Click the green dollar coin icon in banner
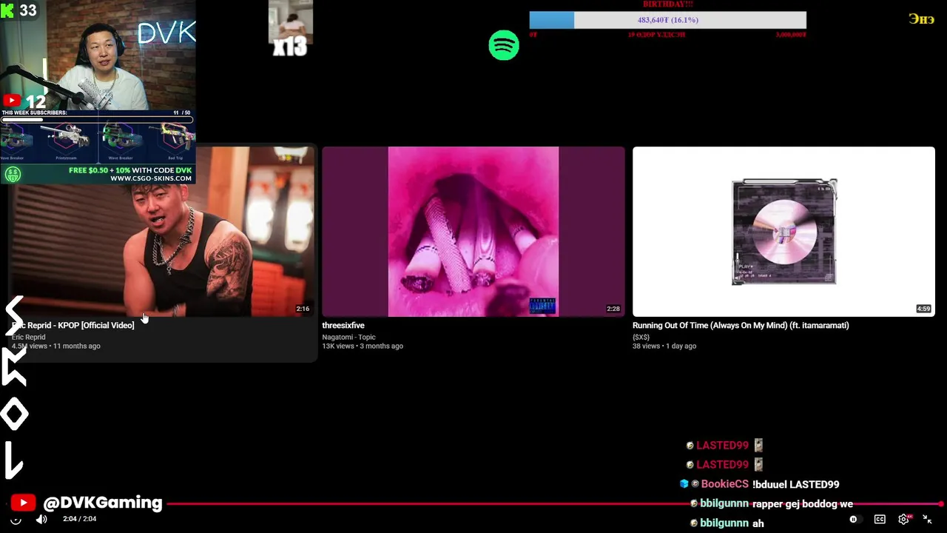This screenshot has height=533, width=947. [x=13, y=175]
